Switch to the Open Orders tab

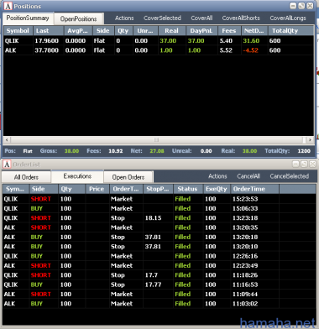pyautogui.click(x=128, y=177)
